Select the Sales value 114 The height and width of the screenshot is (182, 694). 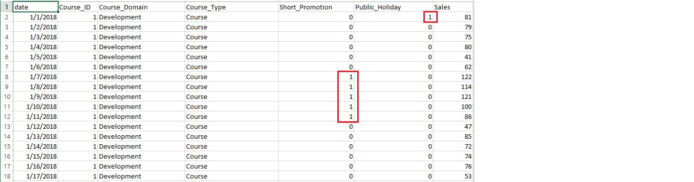point(453,87)
